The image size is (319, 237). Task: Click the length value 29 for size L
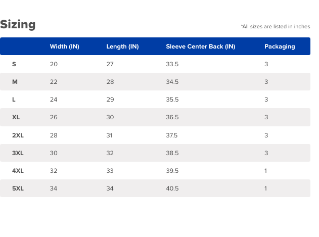coord(110,100)
